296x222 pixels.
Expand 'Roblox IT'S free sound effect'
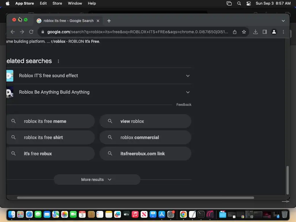point(188,76)
